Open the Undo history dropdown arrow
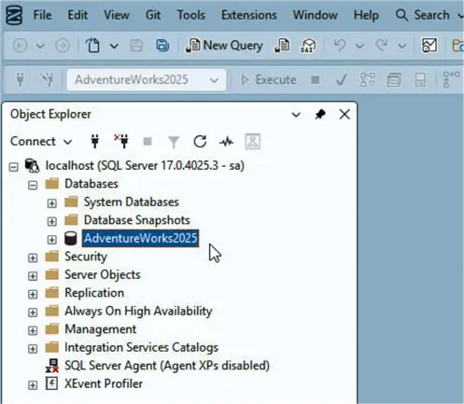The height and width of the screenshot is (404, 464). 359,46
